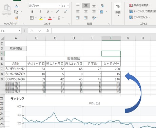Expand the underline style arrow
This screenshot has height=128, width=156.
(52, 11)
